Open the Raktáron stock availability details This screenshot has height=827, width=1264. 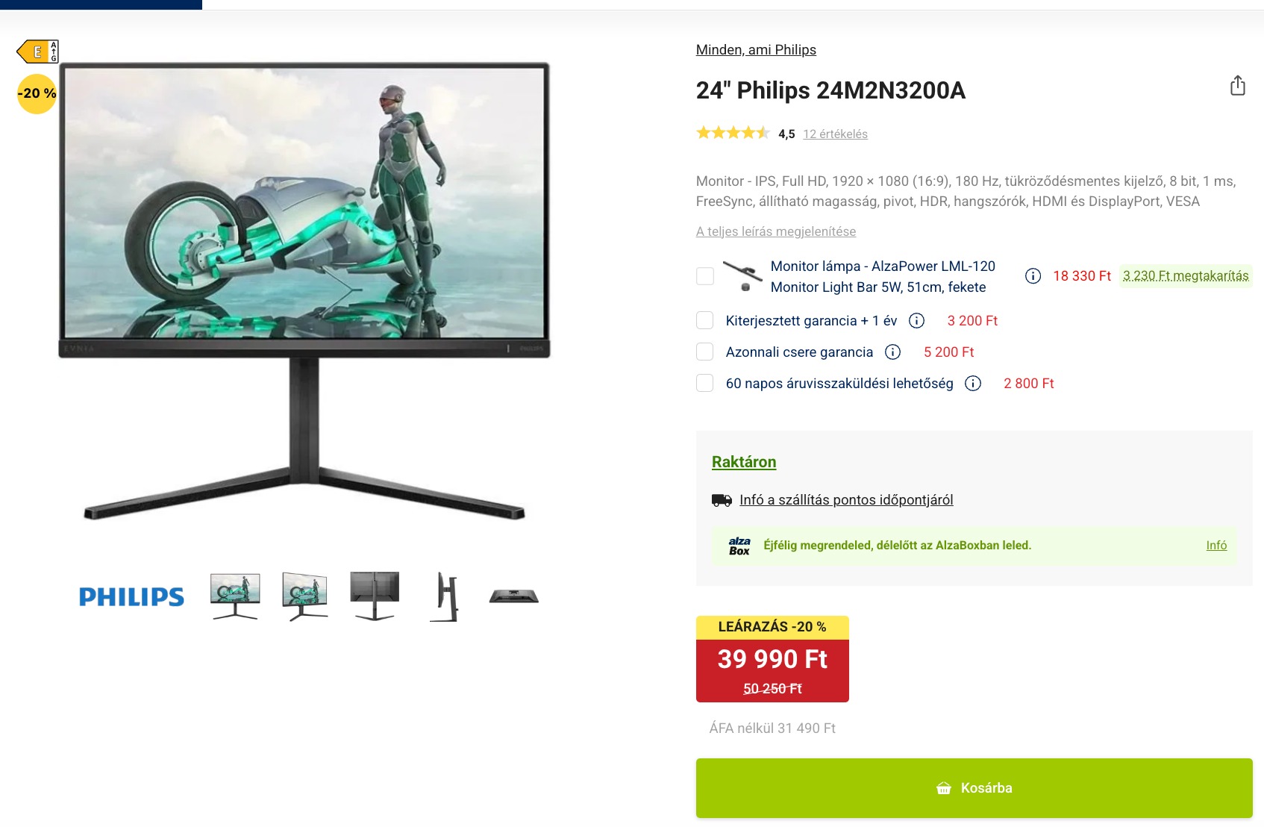pyautogui.click(x=744, y=462)
